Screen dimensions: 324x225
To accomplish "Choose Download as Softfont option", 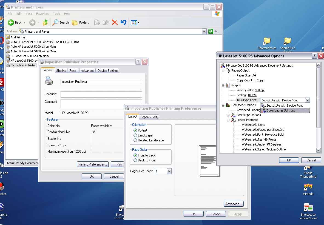I will (x=285, y=110).
